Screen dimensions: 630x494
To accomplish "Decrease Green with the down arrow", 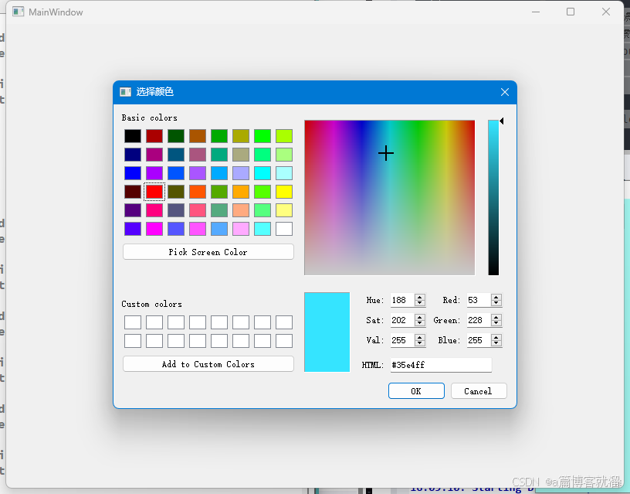I will [x=496, y=323].
